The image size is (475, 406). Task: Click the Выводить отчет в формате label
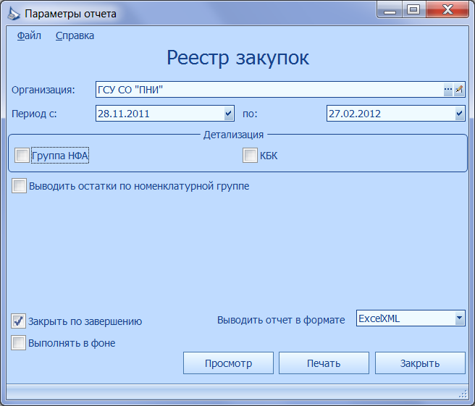(x=281, y=320)
